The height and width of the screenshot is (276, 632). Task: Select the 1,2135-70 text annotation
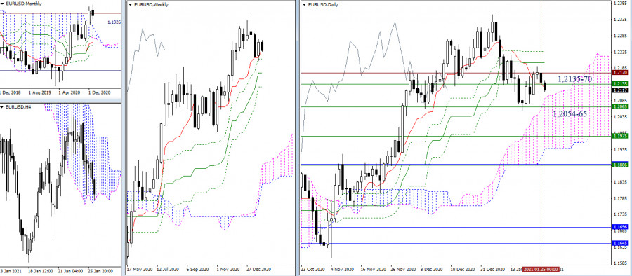click(575, 79)
